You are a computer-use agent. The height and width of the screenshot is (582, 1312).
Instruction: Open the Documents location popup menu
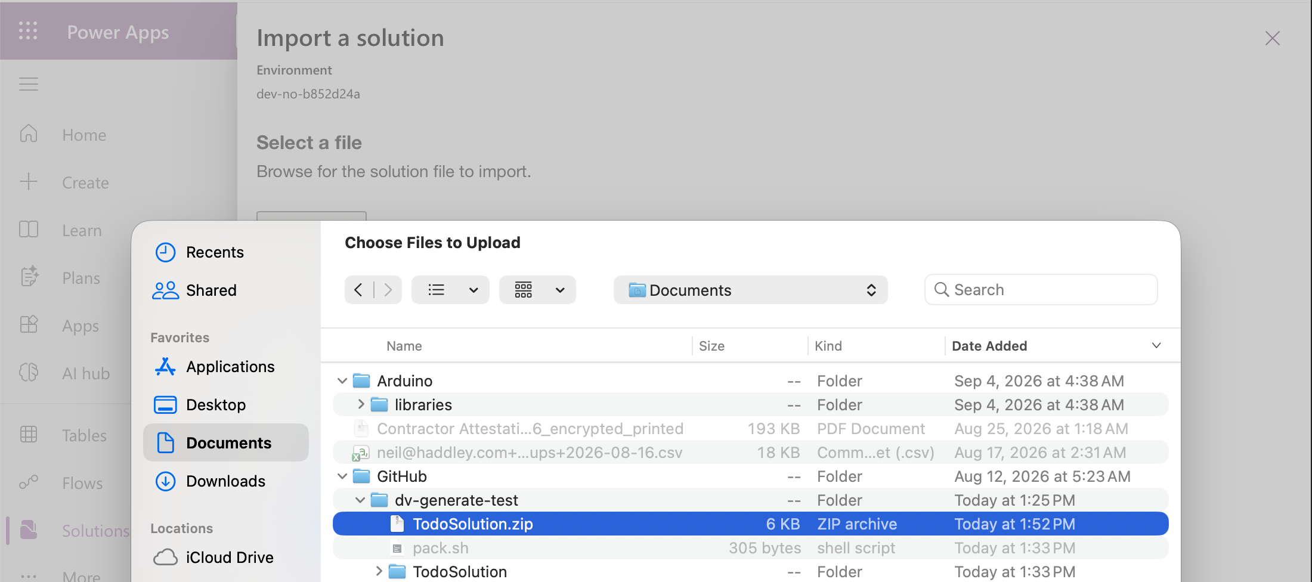pyautogui.click(x=750, y=290)
